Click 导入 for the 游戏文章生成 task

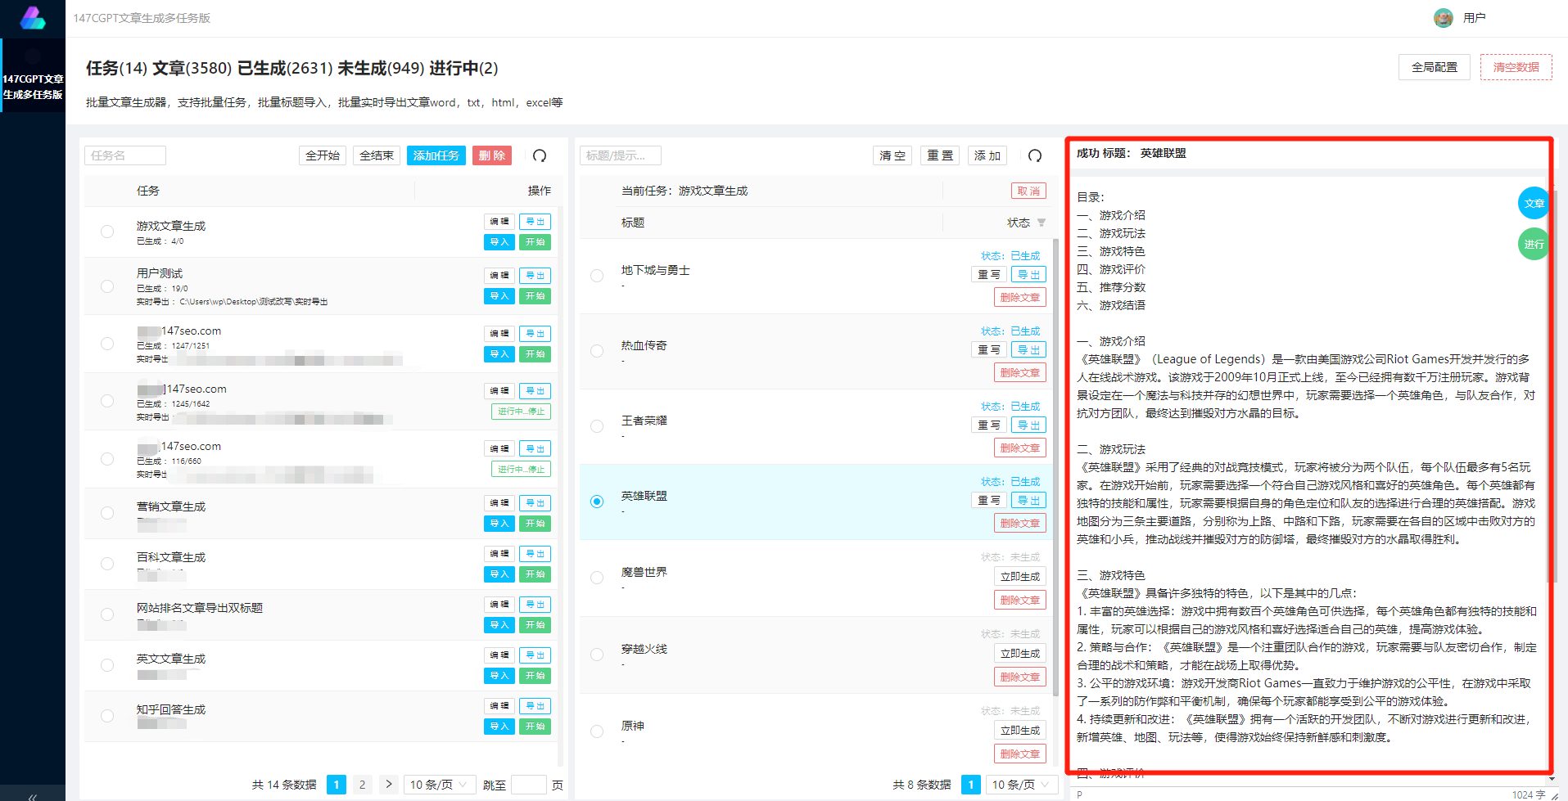tap(499, 242)
